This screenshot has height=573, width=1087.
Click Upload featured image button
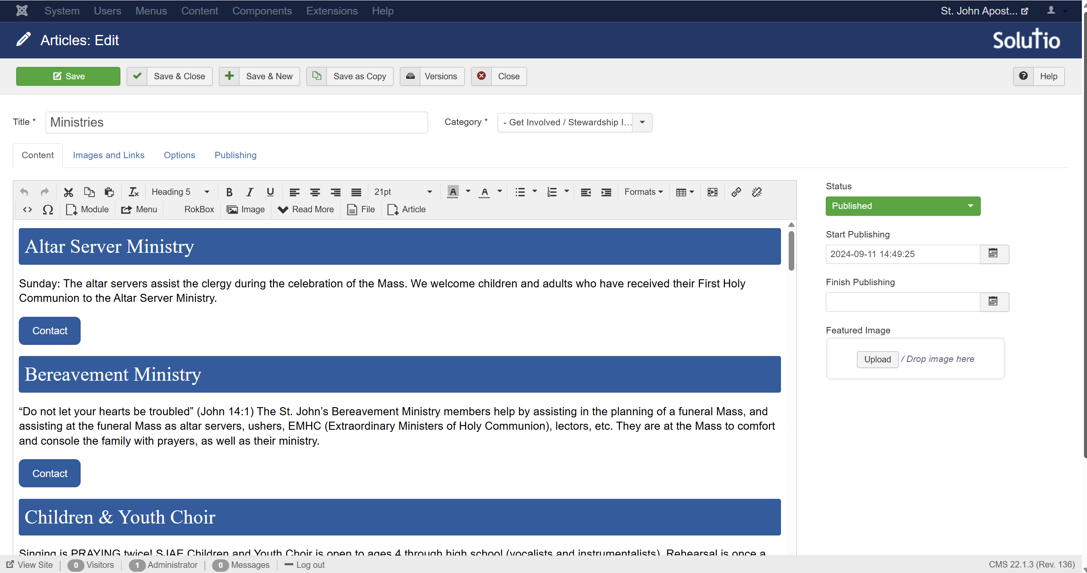click(x=877, y=359)
